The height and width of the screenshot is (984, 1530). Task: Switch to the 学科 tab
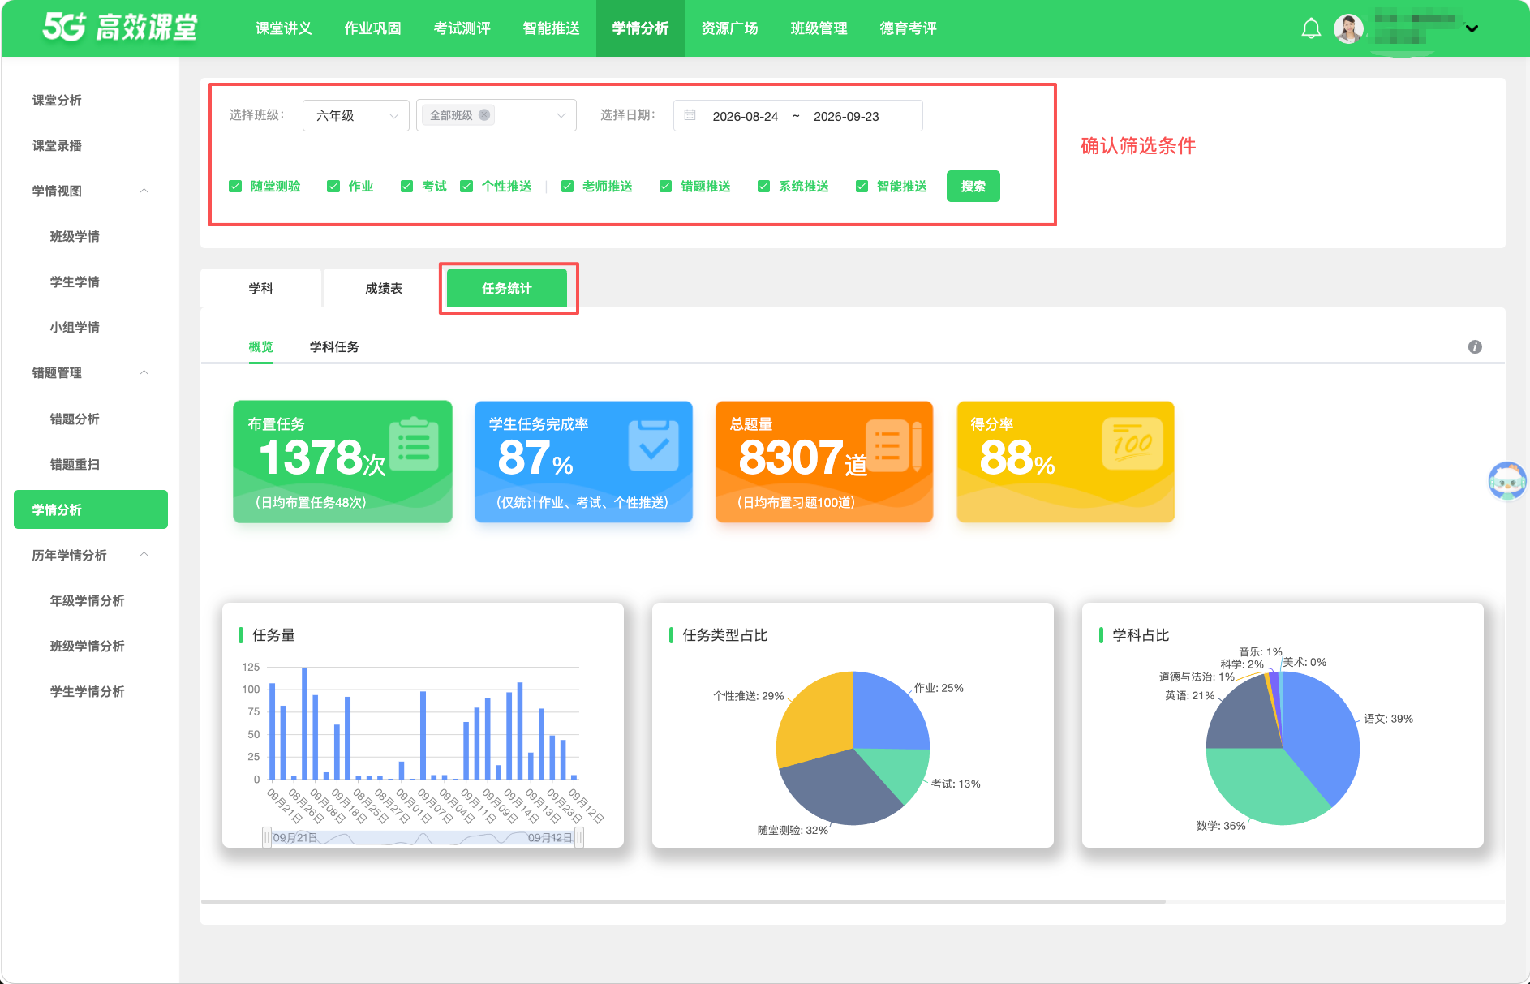(260, 288)
